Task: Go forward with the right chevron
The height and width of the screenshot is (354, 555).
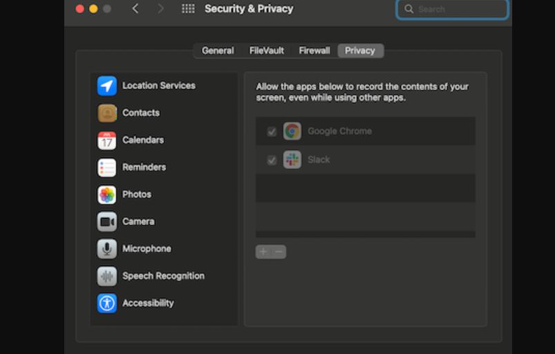Action: tap(160, 9)
